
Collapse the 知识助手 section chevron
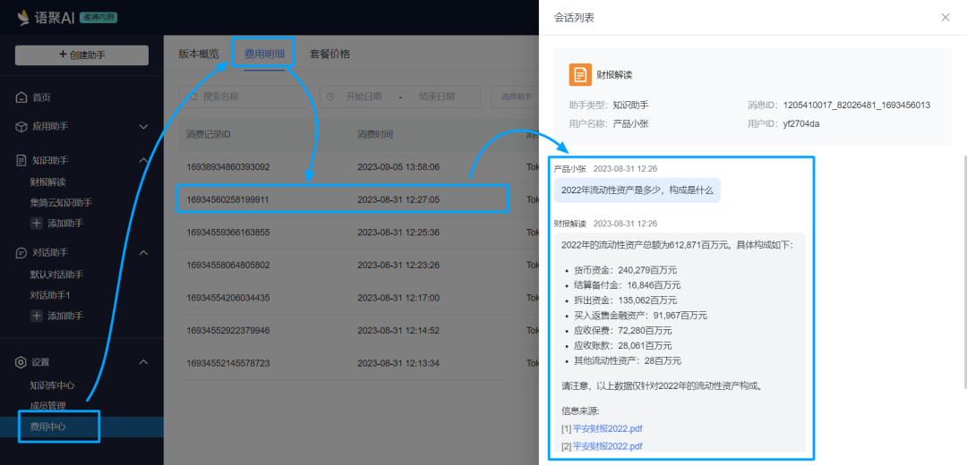tap(143, 160)
